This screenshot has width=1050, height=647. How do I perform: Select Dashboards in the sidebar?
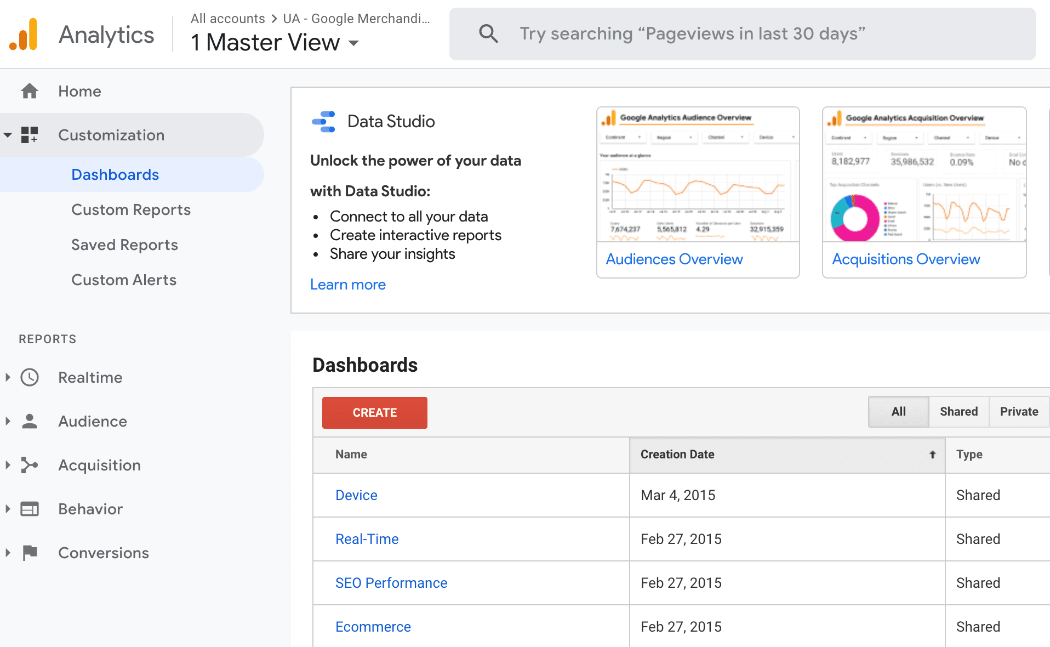[115, 174]
